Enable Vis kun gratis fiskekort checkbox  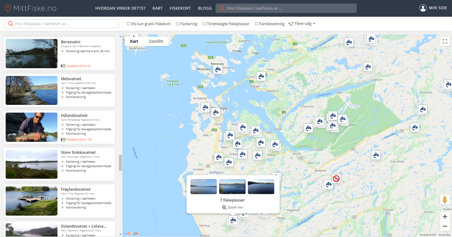tap(129, 24)
